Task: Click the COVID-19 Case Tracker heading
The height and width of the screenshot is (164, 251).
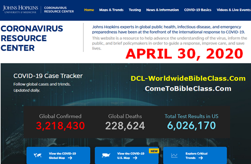Action: pyautogui.click(x=48, y=76)
